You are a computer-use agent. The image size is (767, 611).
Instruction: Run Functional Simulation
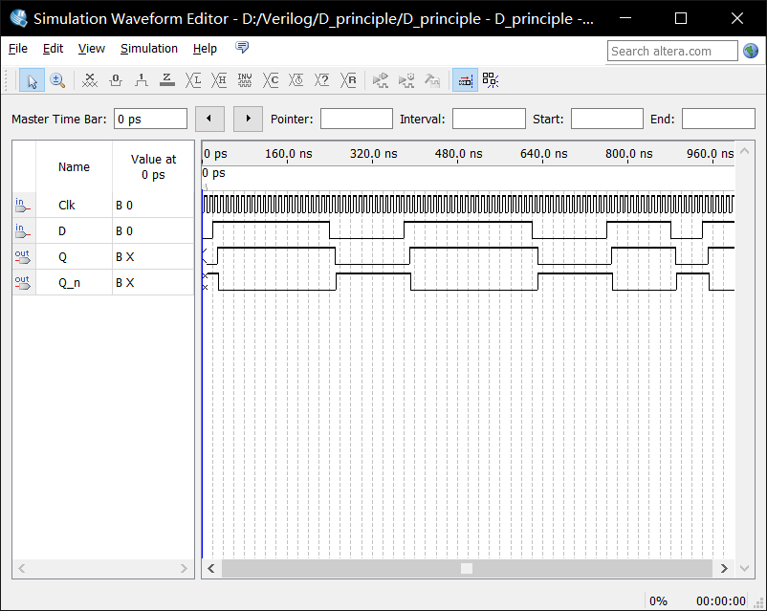click(380, 80)
